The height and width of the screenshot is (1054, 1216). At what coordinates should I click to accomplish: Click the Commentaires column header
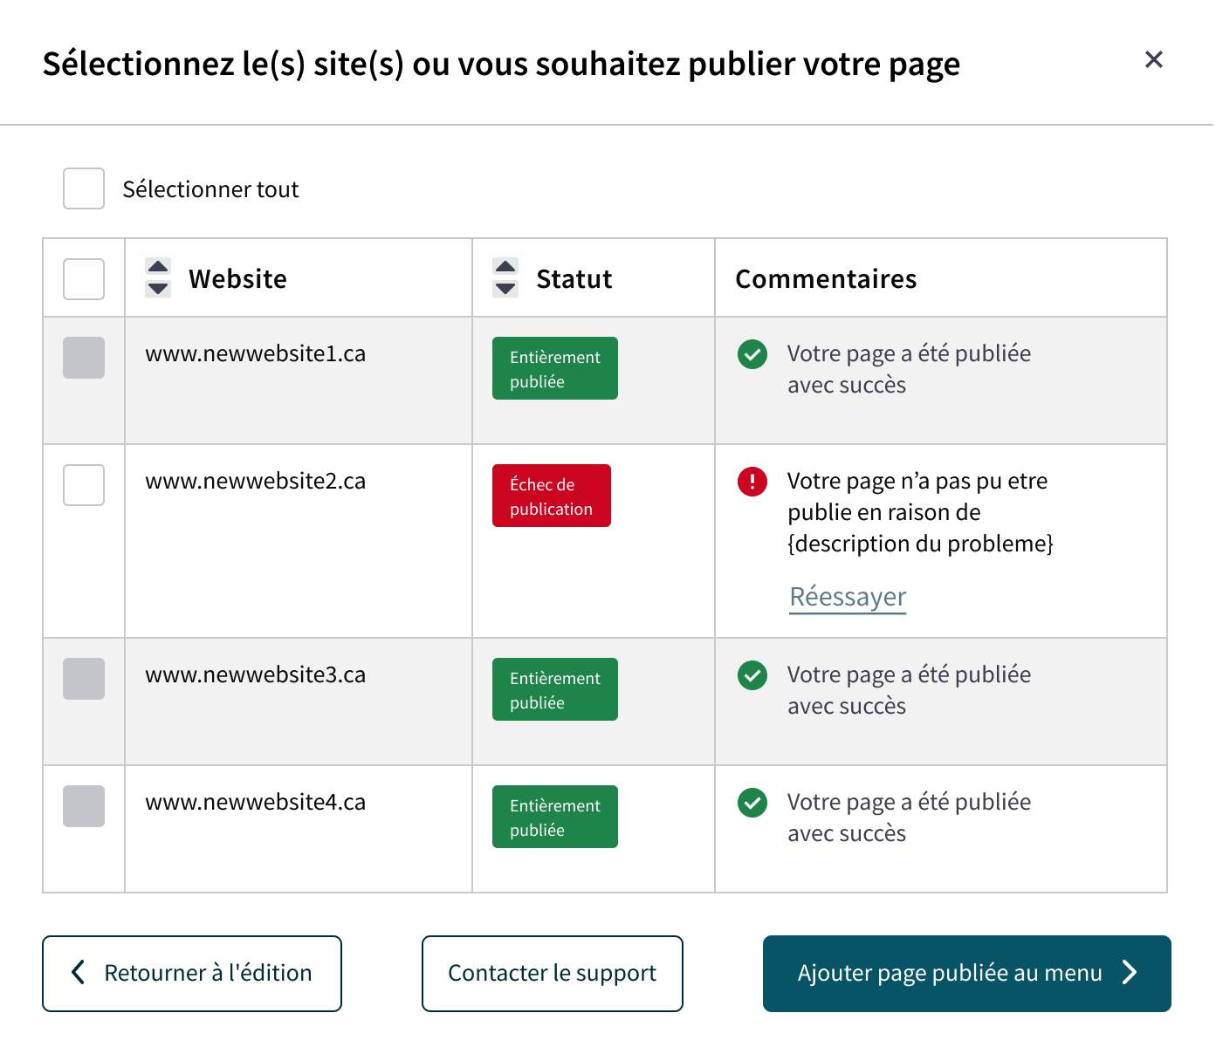(826, 279)
